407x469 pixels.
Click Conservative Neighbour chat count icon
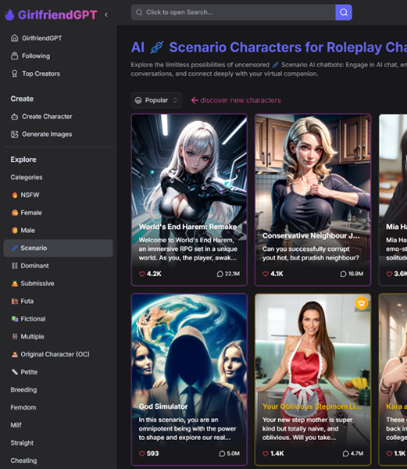tap(344, 274)
